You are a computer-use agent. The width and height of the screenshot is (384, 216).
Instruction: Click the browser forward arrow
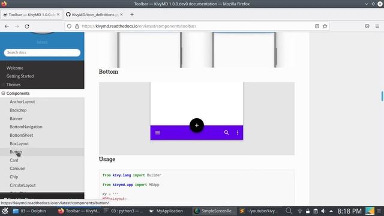pos(17,26)
